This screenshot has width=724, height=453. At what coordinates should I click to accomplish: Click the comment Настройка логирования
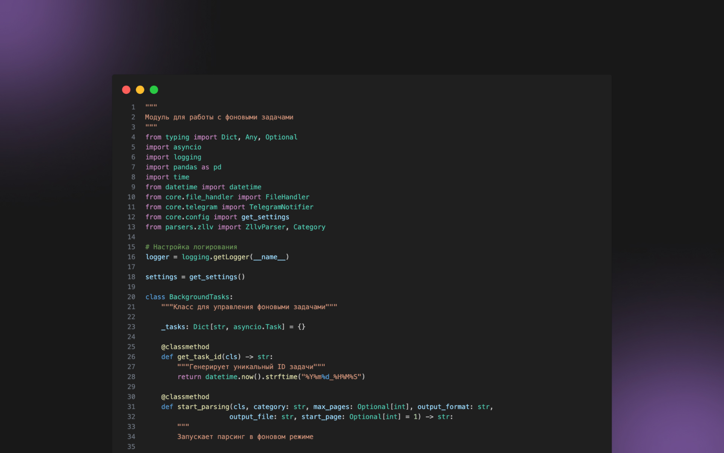coord(191,247)
